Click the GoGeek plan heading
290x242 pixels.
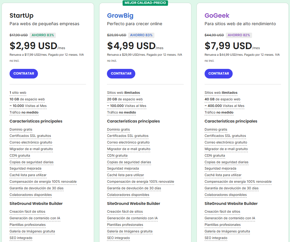[x=217, y=16]
